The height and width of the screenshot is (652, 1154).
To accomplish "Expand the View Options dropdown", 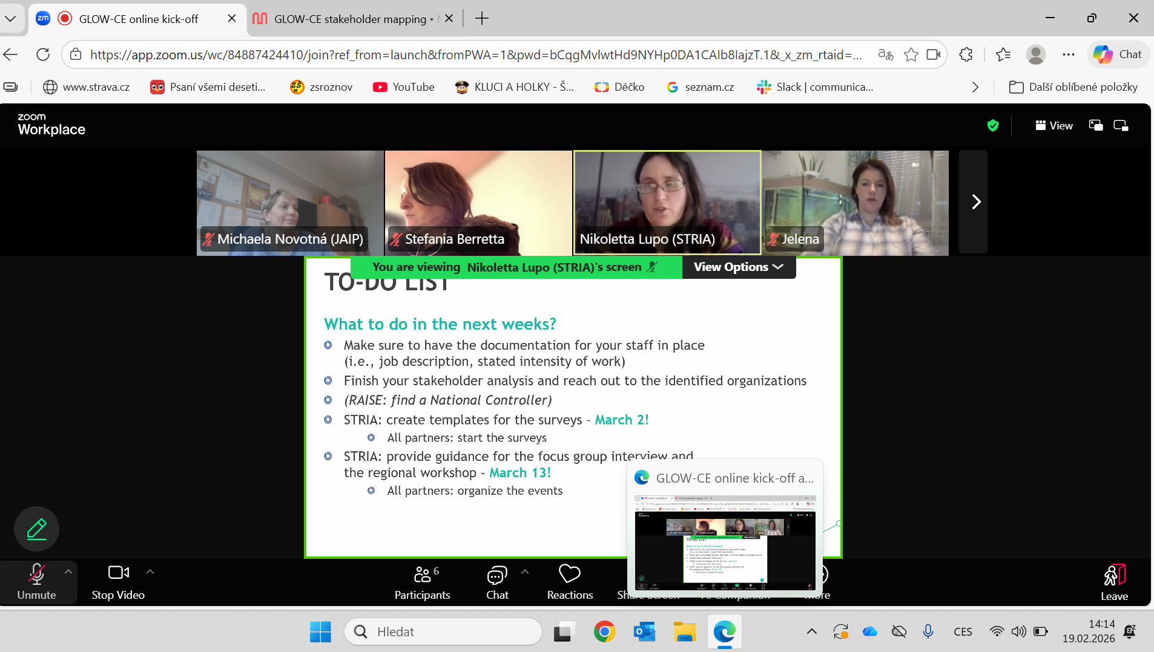I will point(738,267).
